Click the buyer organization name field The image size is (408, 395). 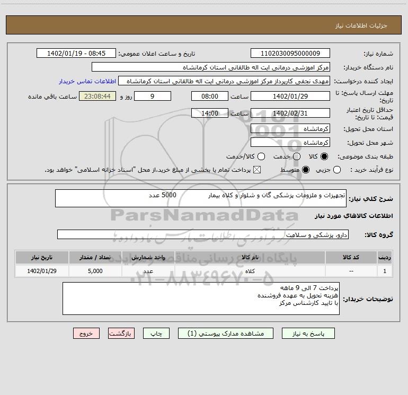pos(211,67)
